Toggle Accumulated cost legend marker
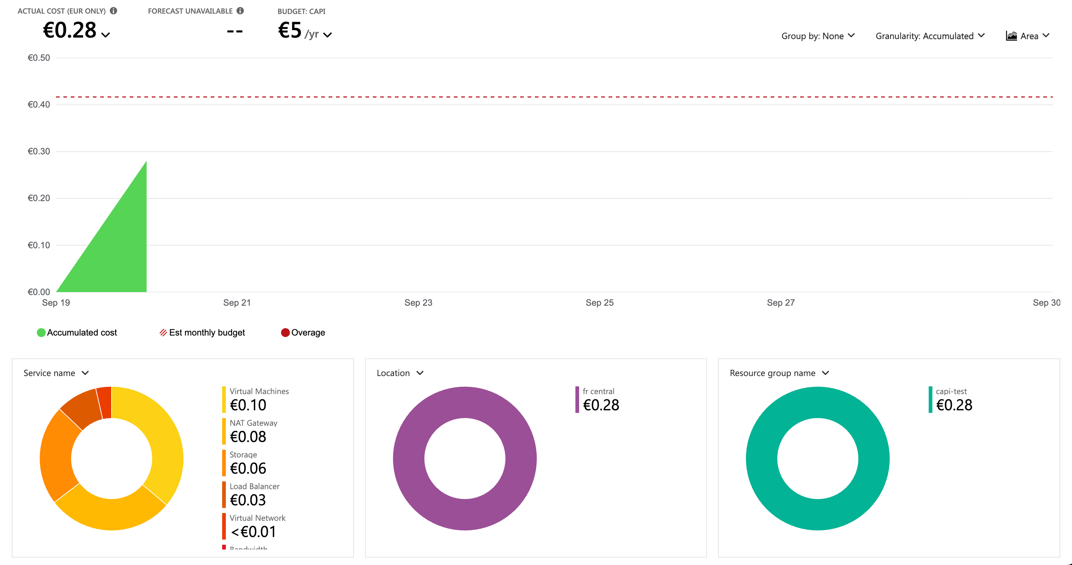The height and width of the screenshot is (565, 1072). pos(41,333)
